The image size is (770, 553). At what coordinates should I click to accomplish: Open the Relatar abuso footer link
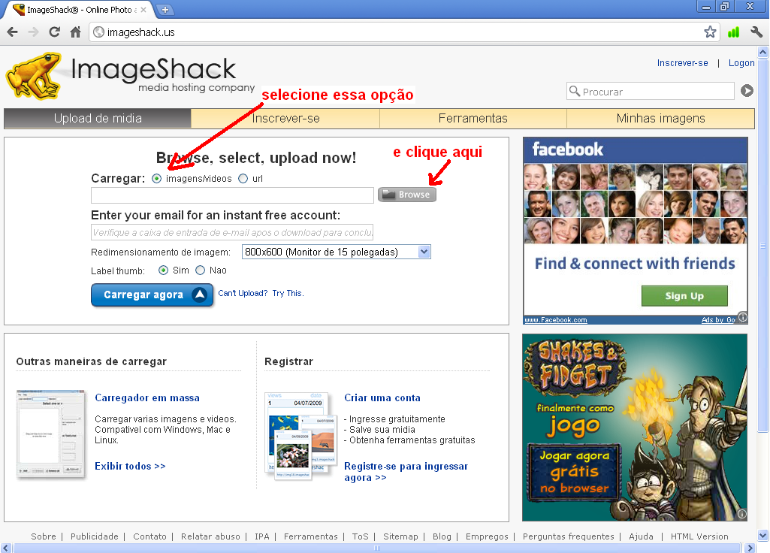[x=210, y=536]
